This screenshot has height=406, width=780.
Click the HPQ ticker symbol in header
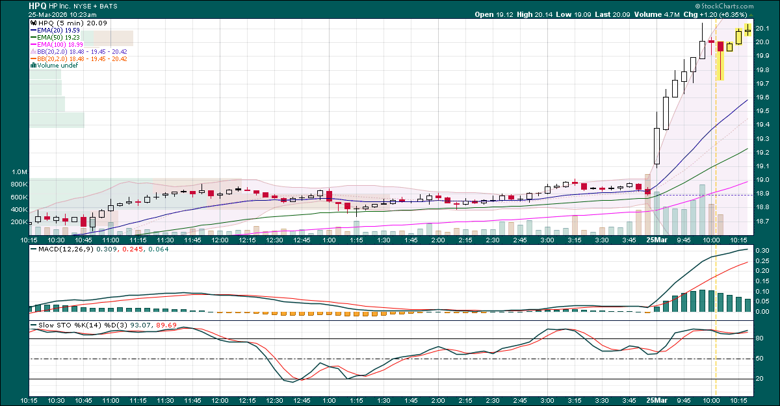tap(36, 5)
